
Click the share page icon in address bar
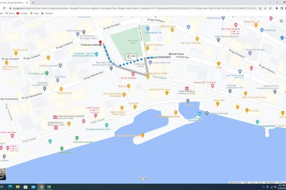(265, 8)
